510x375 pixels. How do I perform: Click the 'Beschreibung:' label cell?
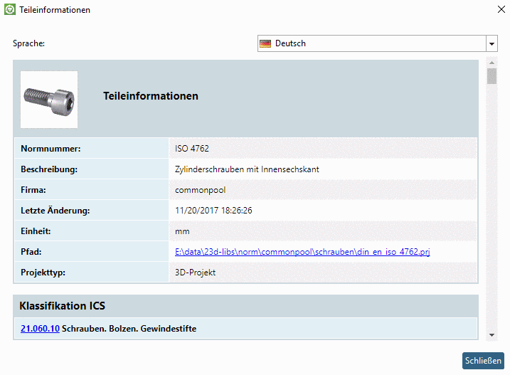91,169
